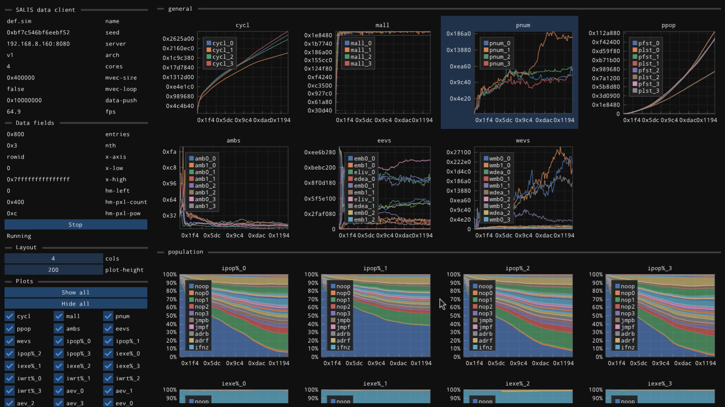
Task: Uncheck the cycl plot checkbox
Action: click(9, 316)
